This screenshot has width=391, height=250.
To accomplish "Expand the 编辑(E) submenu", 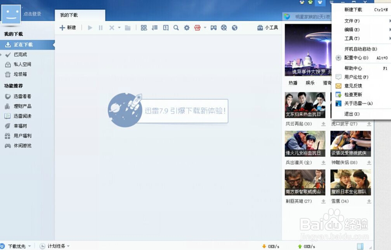I will pos(362,30).
